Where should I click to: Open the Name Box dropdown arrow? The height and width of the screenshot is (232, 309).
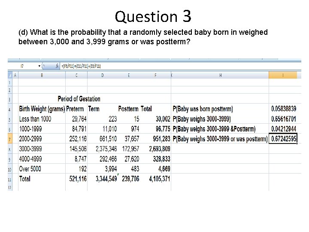[x=39, y=66]
